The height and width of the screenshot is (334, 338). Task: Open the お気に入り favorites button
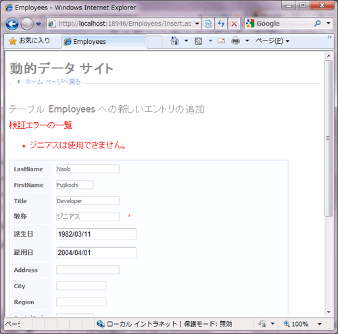(29, 41)
